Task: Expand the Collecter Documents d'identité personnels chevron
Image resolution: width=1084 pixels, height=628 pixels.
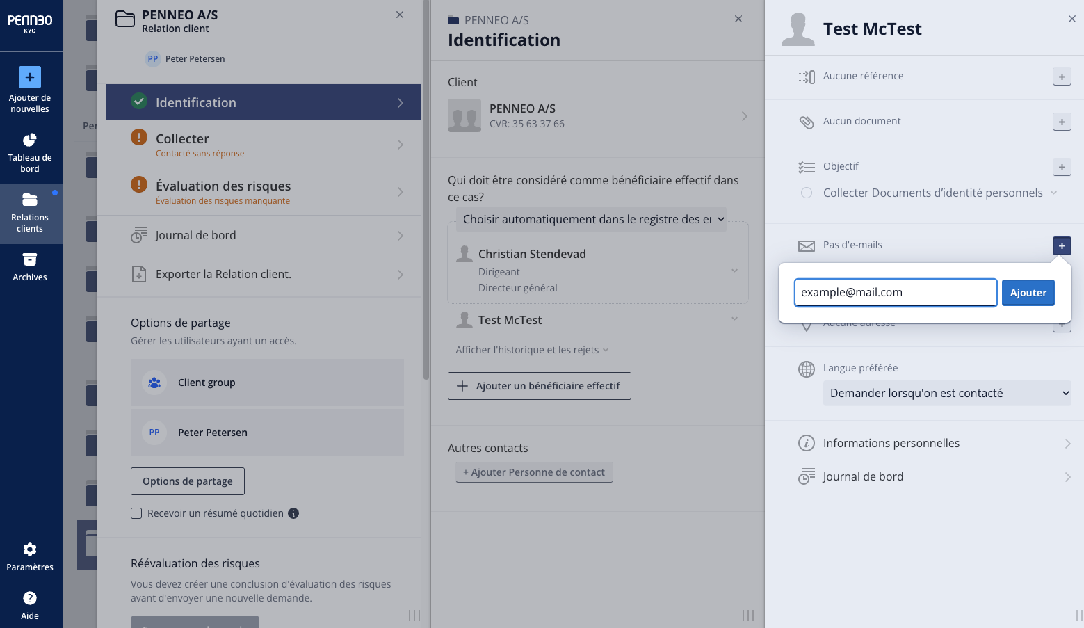Action: (1053, 193)
